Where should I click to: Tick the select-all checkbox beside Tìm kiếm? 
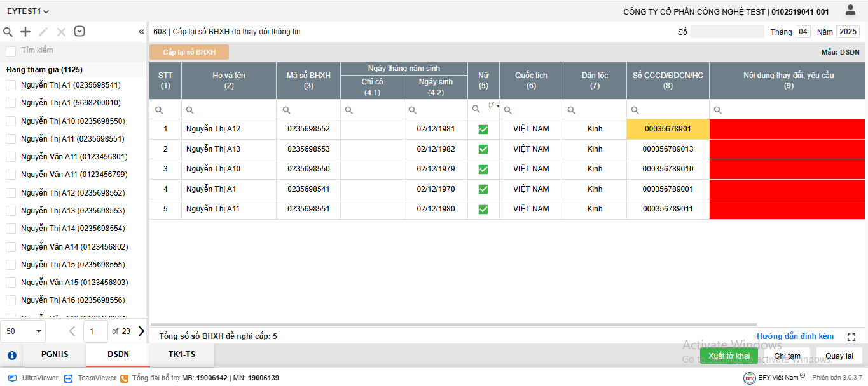(x=11, y=51)
